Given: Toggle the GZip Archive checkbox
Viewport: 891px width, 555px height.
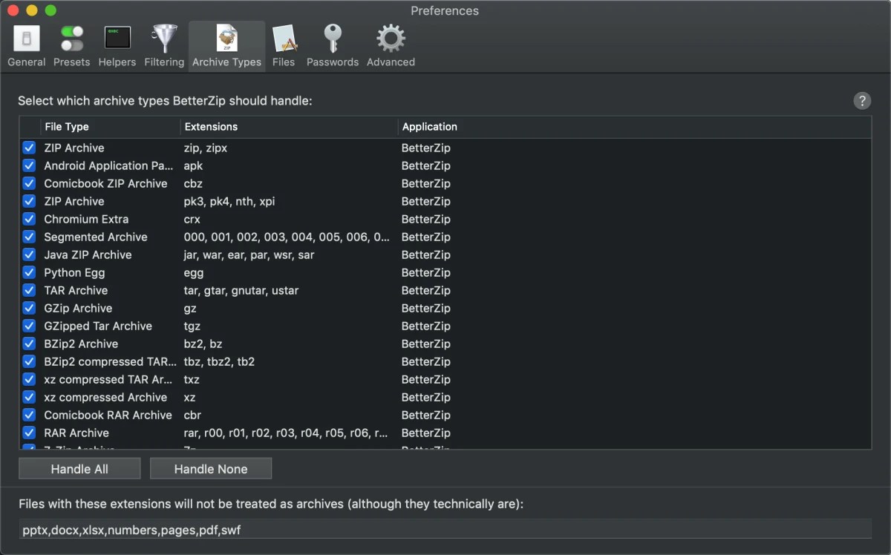Looking at the screenshot, I should click(x=29, y=308).
